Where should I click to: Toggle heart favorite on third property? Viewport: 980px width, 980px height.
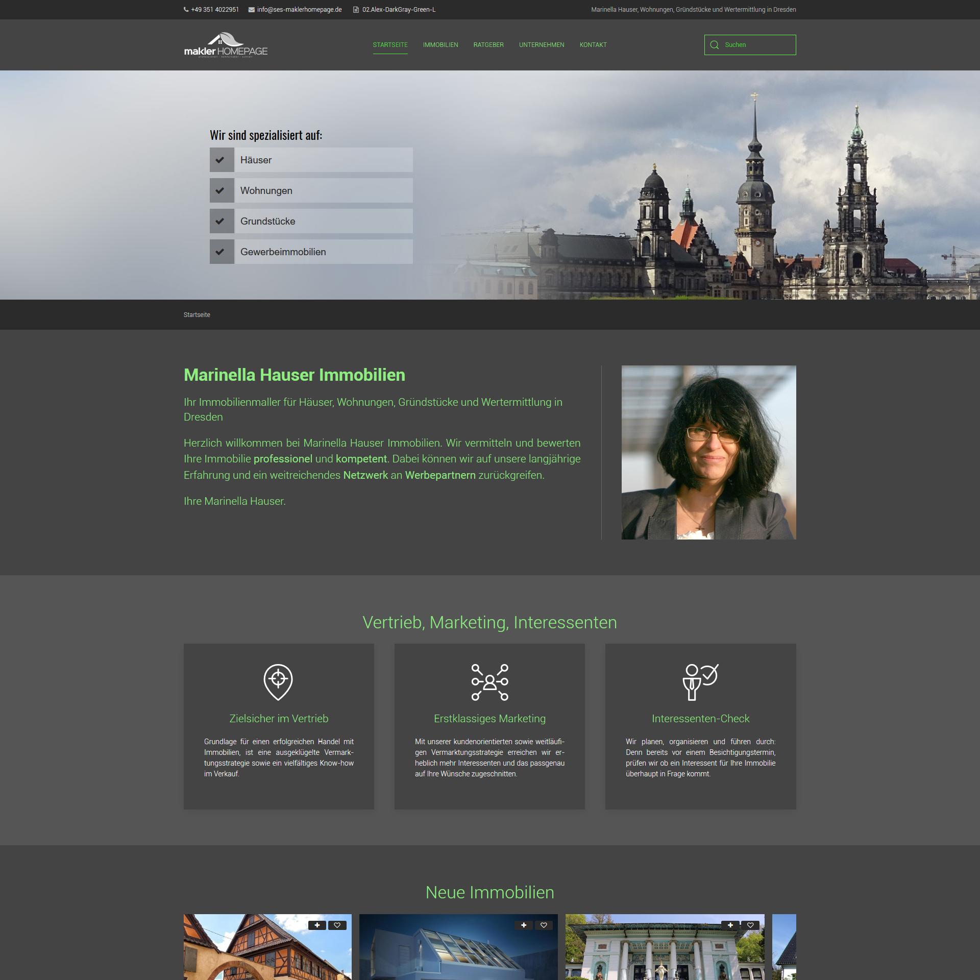750,925
